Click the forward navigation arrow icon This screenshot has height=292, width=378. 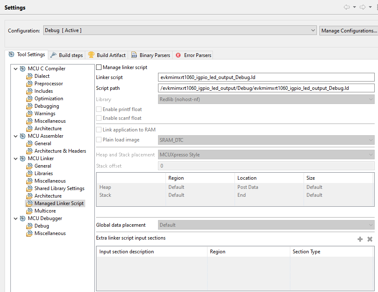pos(362,7)
